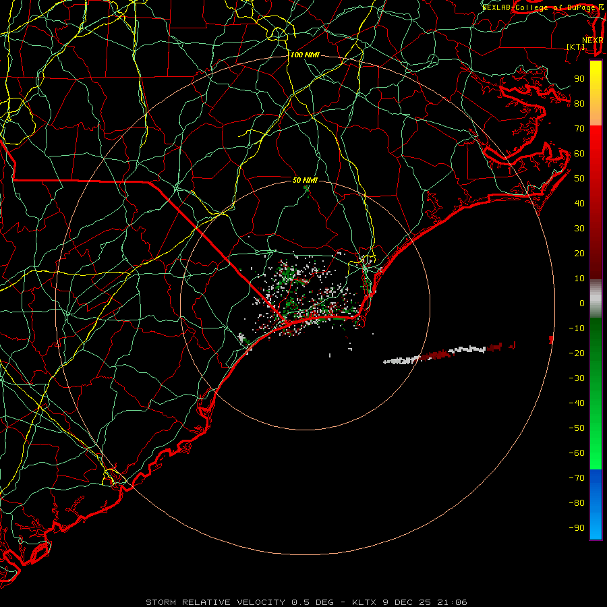Click the "60" value on the velocity scale
Screen dimensions: 607x607
579,154
